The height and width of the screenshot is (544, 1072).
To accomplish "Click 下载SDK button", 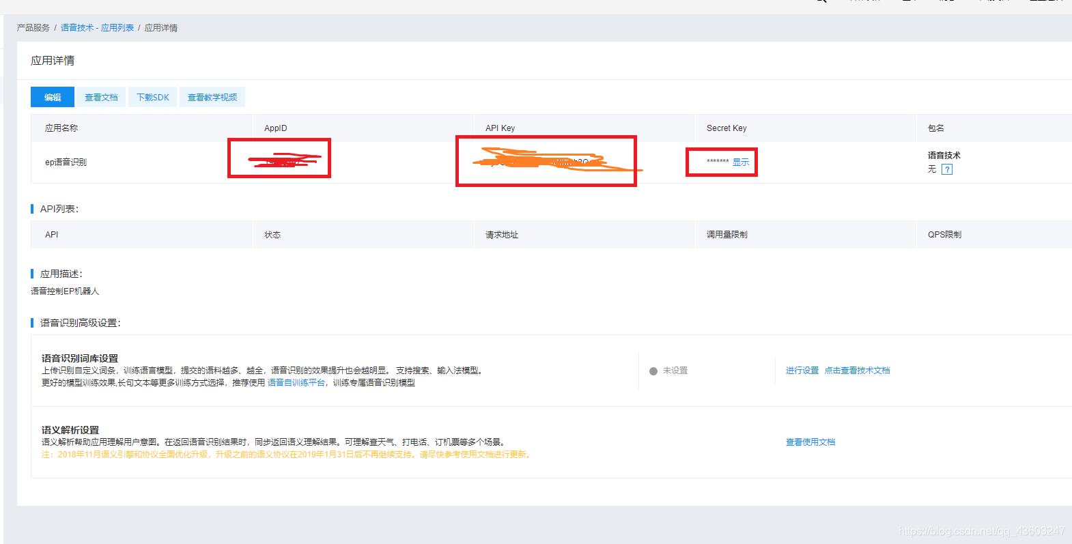I will (x=153, y=97).
